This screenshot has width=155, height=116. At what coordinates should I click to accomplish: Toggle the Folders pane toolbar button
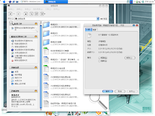(x=36, y=14)
